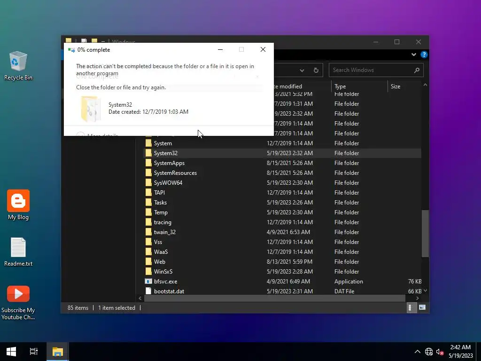Image resolution: width=481 pixels, height=361 pixels.
Task: Minimize the 0% complete dialog
Action: (x=220, y=50)
